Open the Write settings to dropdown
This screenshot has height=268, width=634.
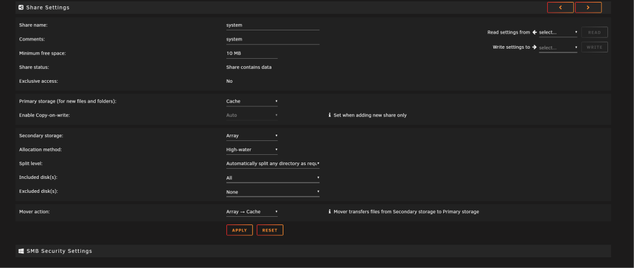[558, 47]
